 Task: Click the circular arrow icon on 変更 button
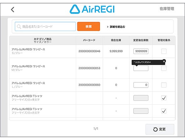coord(155,129)
